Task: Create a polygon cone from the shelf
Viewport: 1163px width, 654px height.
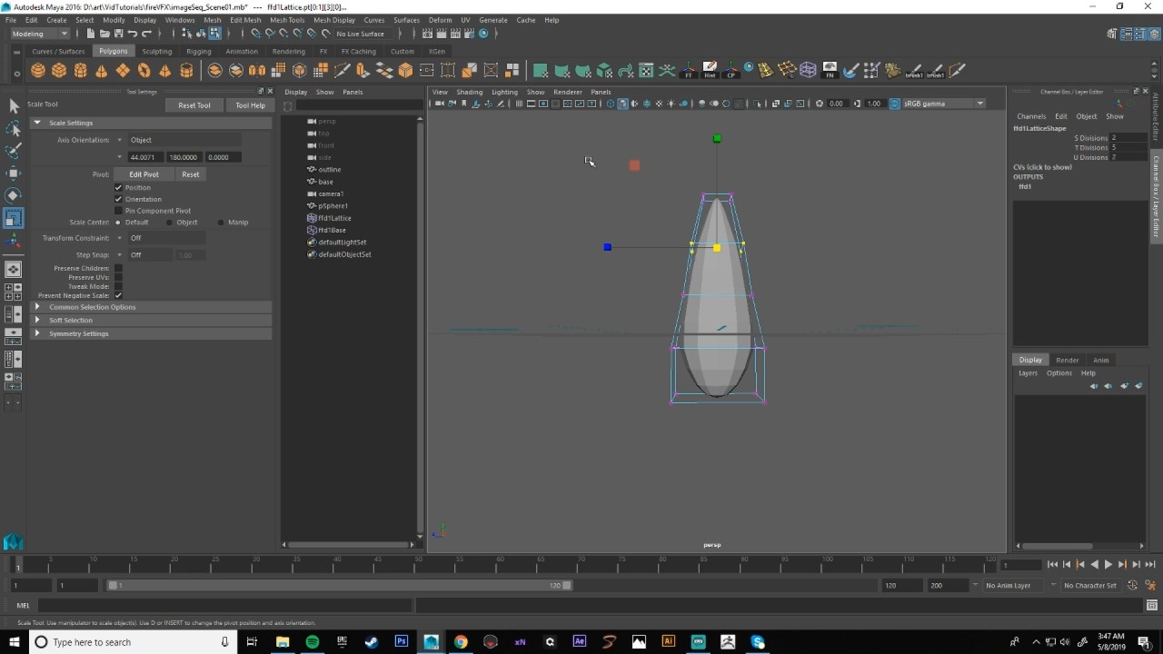Action: tap(101, 71)
